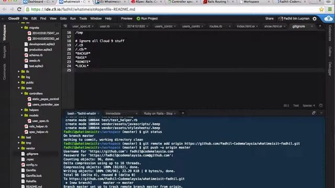
Task: Click the Share button
Action: pos(269,19)
